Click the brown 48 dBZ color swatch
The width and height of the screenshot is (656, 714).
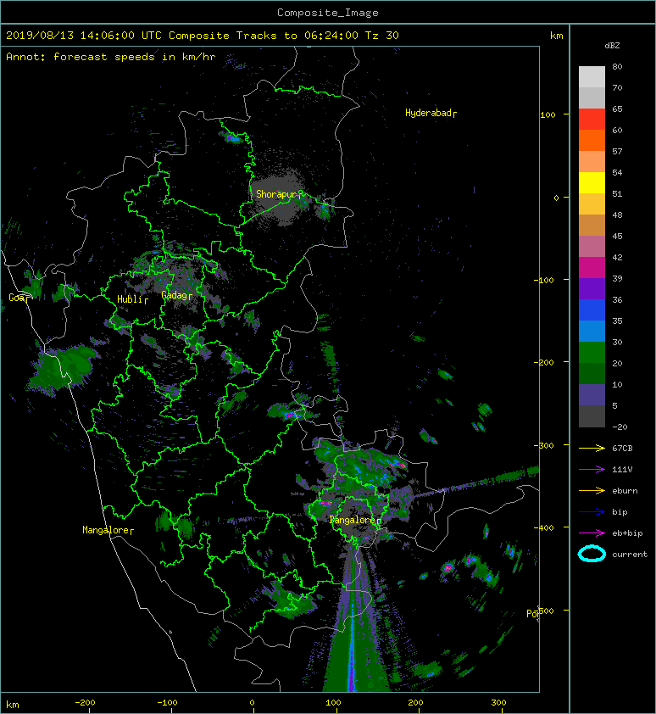[x=592, y=225]
